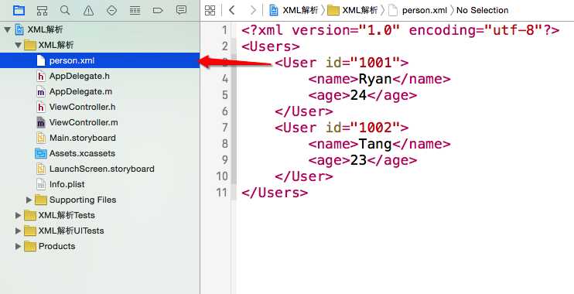This screenshot has width=574, height=294.
Task: Click the opening <Users> tag
Action: click(271, 46)
